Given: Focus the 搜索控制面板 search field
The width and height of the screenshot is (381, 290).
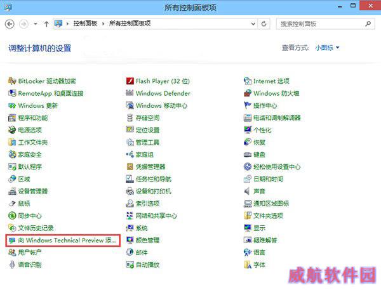Looking at the screenshot, I should (325, 24).
